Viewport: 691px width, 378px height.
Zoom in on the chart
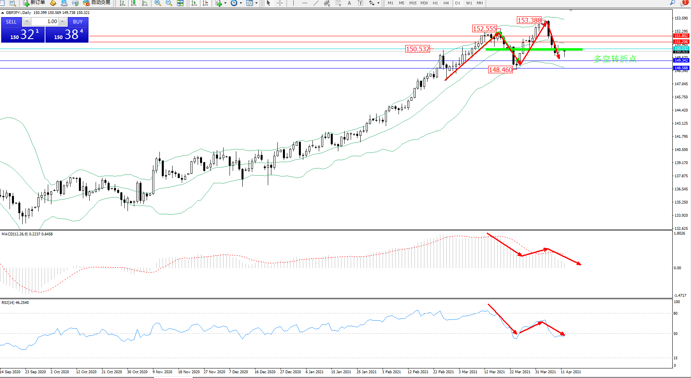(158, 3)
